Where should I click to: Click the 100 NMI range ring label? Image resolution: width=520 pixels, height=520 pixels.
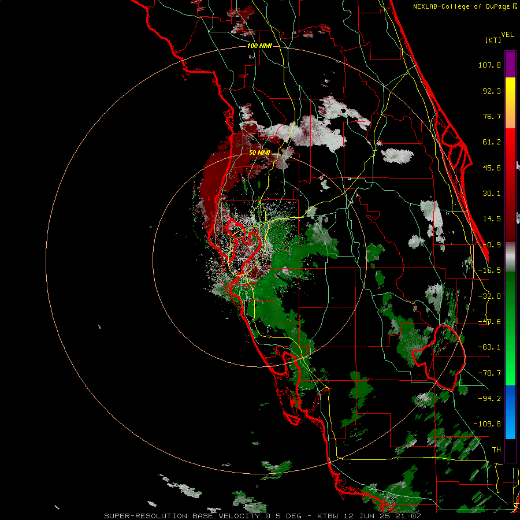pyautogui.click(x=259, y=46)
